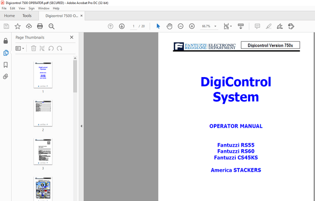
Task: Click the OPERATOR MANUAL heading
Action: coord(236,126)
